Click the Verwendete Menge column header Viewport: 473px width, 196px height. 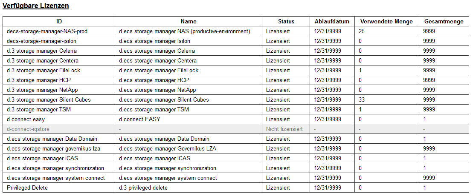click(386, 21)
